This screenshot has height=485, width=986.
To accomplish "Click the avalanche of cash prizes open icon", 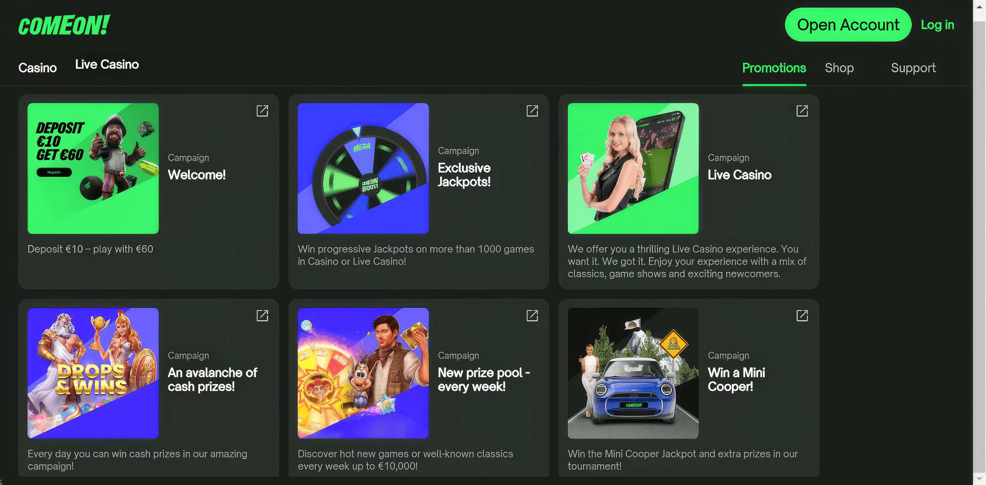I will (x=262, y=315).
